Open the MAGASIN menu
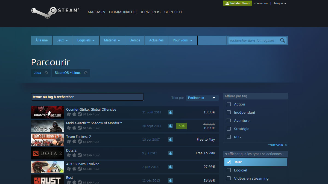 96,12
